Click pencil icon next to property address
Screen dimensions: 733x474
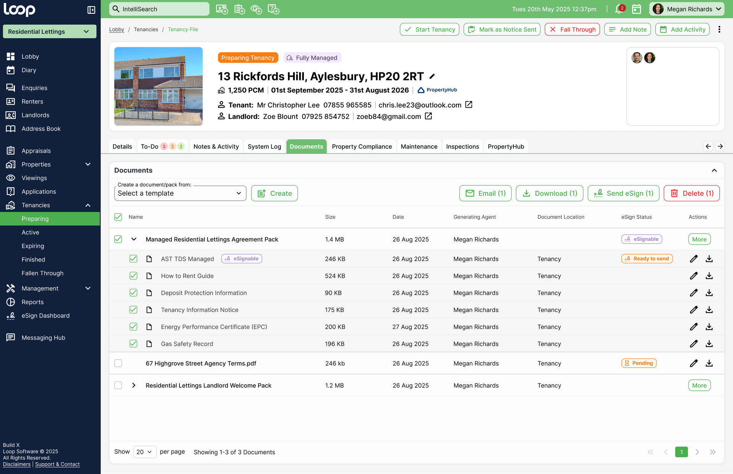click(432, 76)
